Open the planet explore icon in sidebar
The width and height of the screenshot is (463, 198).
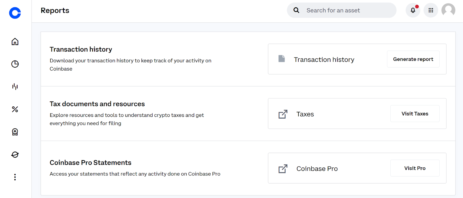15,155
